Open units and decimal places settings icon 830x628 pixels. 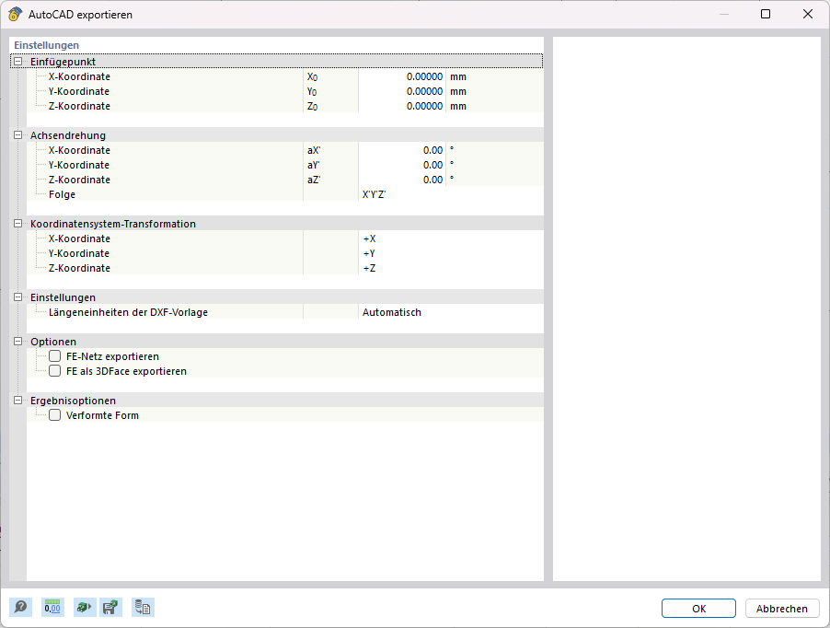(x=52, y=607)
